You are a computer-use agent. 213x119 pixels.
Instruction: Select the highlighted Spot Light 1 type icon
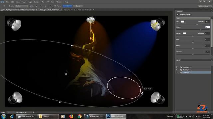181,73
